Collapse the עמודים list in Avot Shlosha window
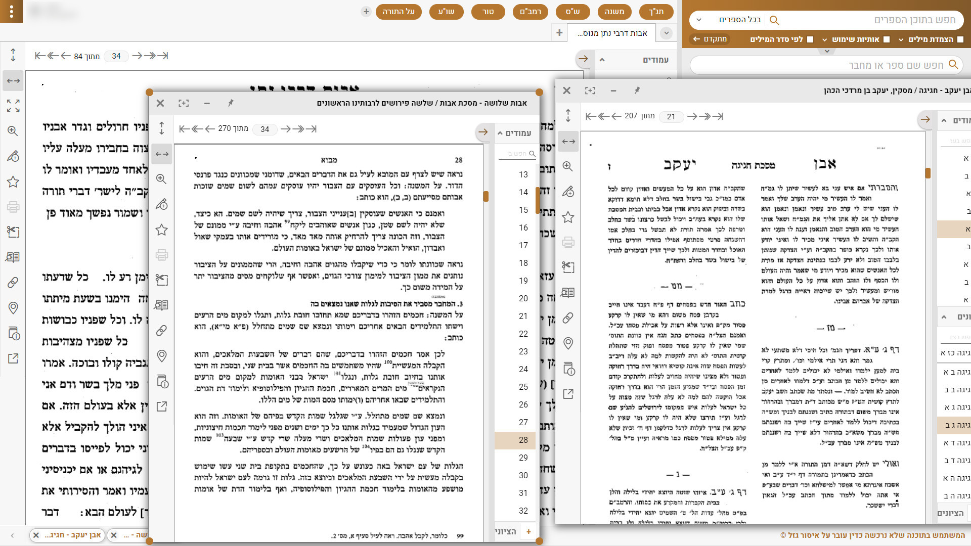Image resolution: width=971 pixels, height=546 pixels. [x=500, y=133]
